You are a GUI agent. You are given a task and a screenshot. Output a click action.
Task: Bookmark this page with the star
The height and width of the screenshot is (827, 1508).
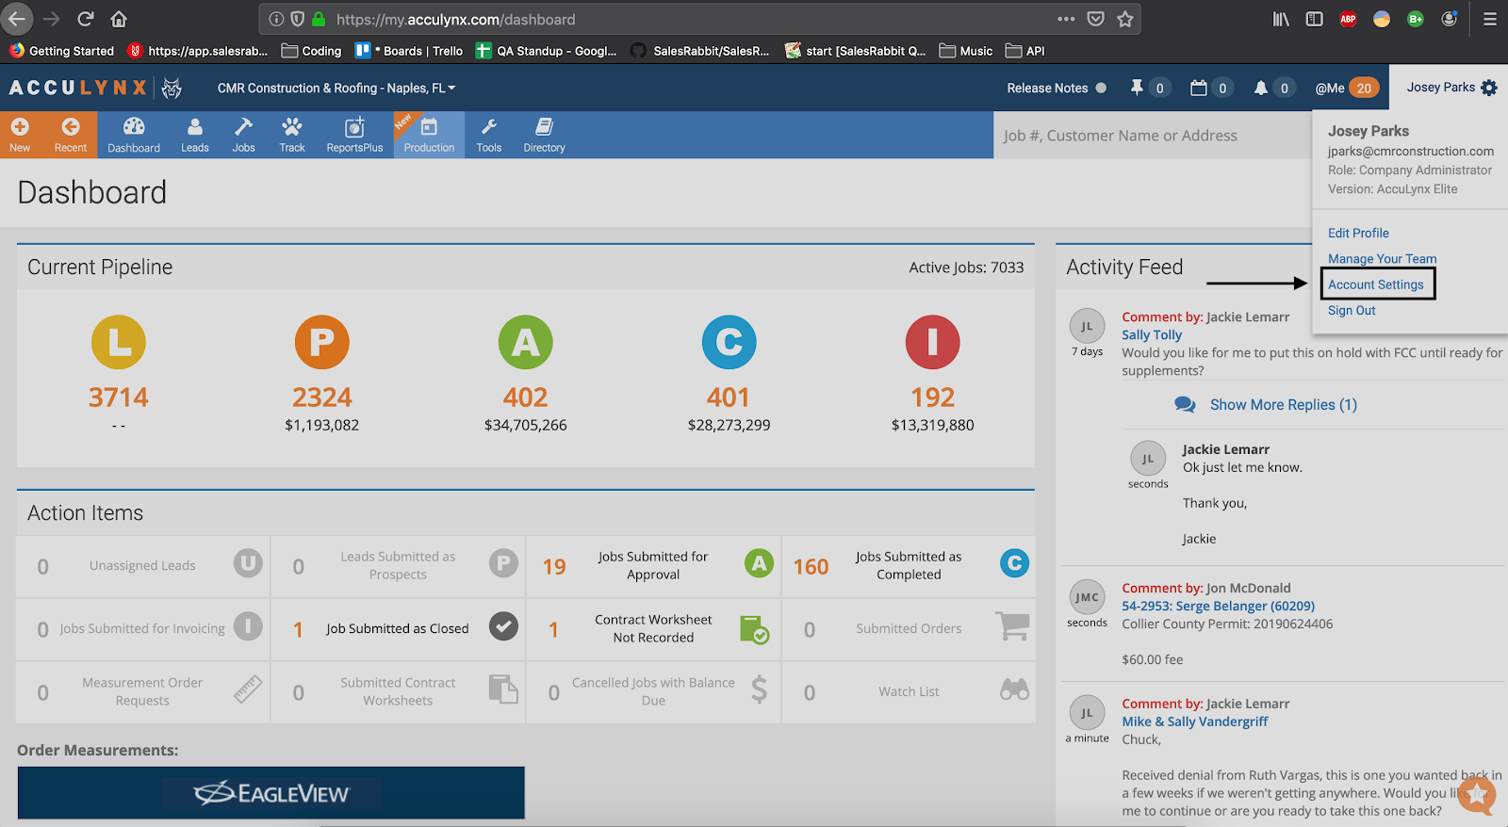tap(1124, 19)
